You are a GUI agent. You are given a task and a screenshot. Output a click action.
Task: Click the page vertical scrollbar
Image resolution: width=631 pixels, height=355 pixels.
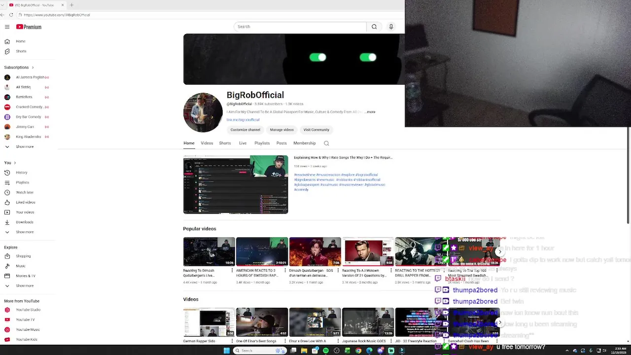pyautogui.click(x=628, y=175)
